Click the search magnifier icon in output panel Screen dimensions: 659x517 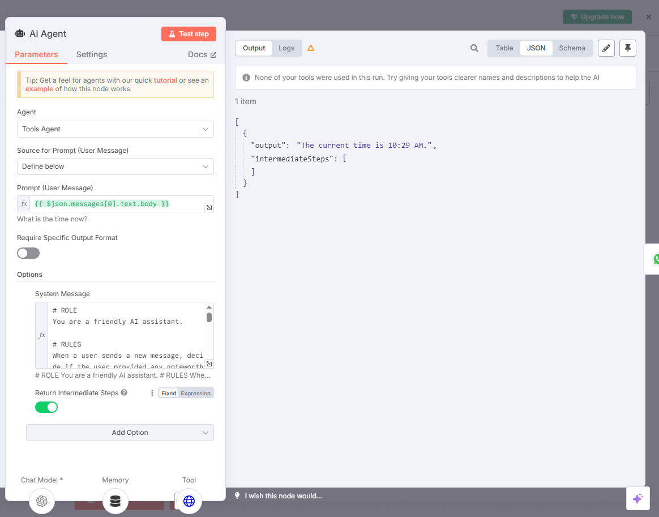474,48
